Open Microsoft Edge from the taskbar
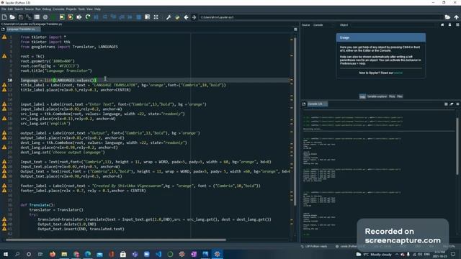 [88, 254]
